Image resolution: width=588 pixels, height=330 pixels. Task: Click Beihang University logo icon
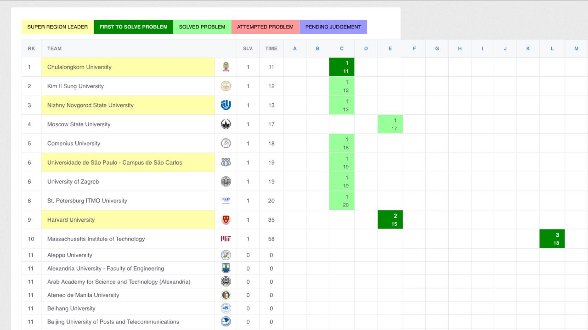226,308
